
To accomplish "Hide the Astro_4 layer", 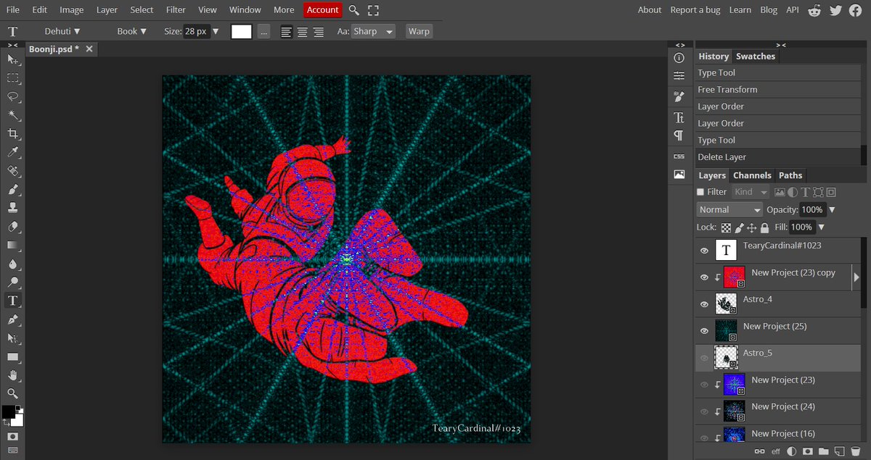I will point(704,304).
